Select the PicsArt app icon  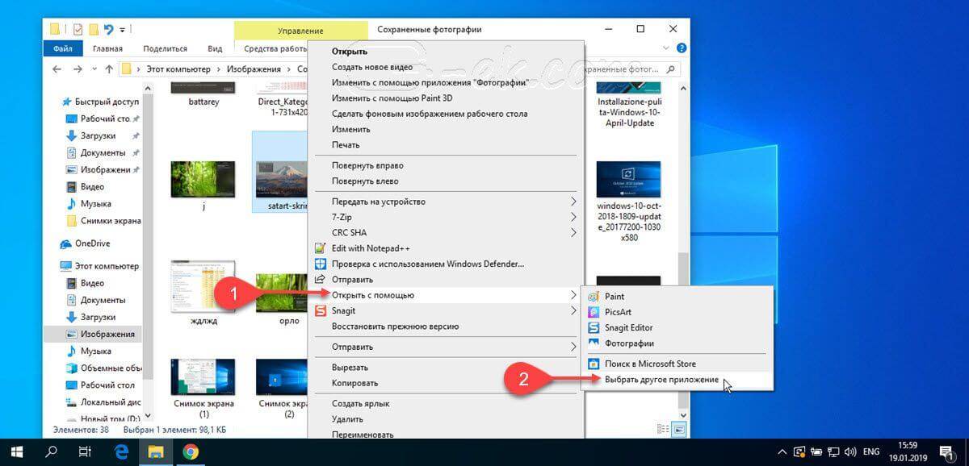click(x=594, y=312)
